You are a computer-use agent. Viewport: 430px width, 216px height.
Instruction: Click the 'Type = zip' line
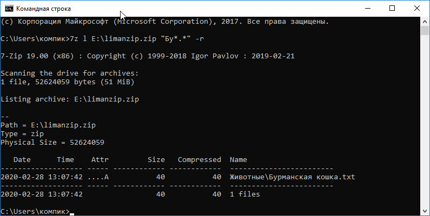[x=22, y=134]
